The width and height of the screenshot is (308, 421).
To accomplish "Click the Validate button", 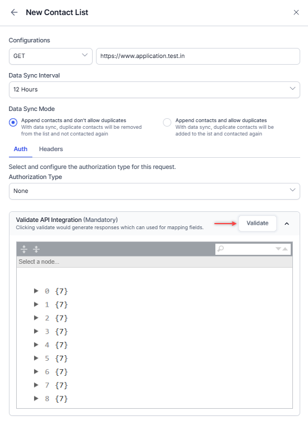I will (257, 224).
